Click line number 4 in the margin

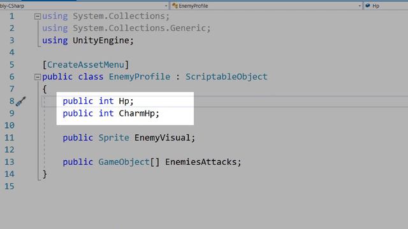[12, 53]
